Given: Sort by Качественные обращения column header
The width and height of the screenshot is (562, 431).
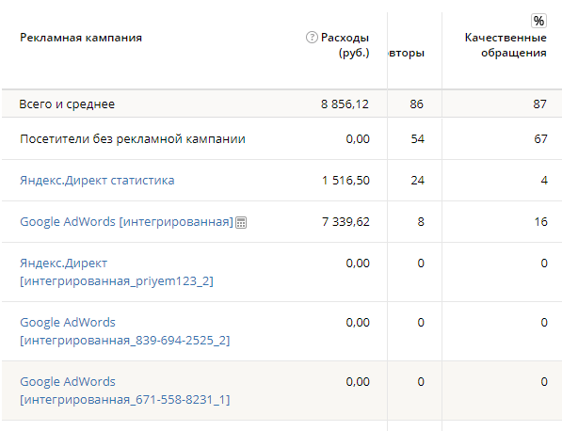Looking at the screenshot, I should 506,45.
